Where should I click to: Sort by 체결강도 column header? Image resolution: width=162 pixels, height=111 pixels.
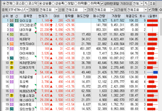click(x=132, y=16)
